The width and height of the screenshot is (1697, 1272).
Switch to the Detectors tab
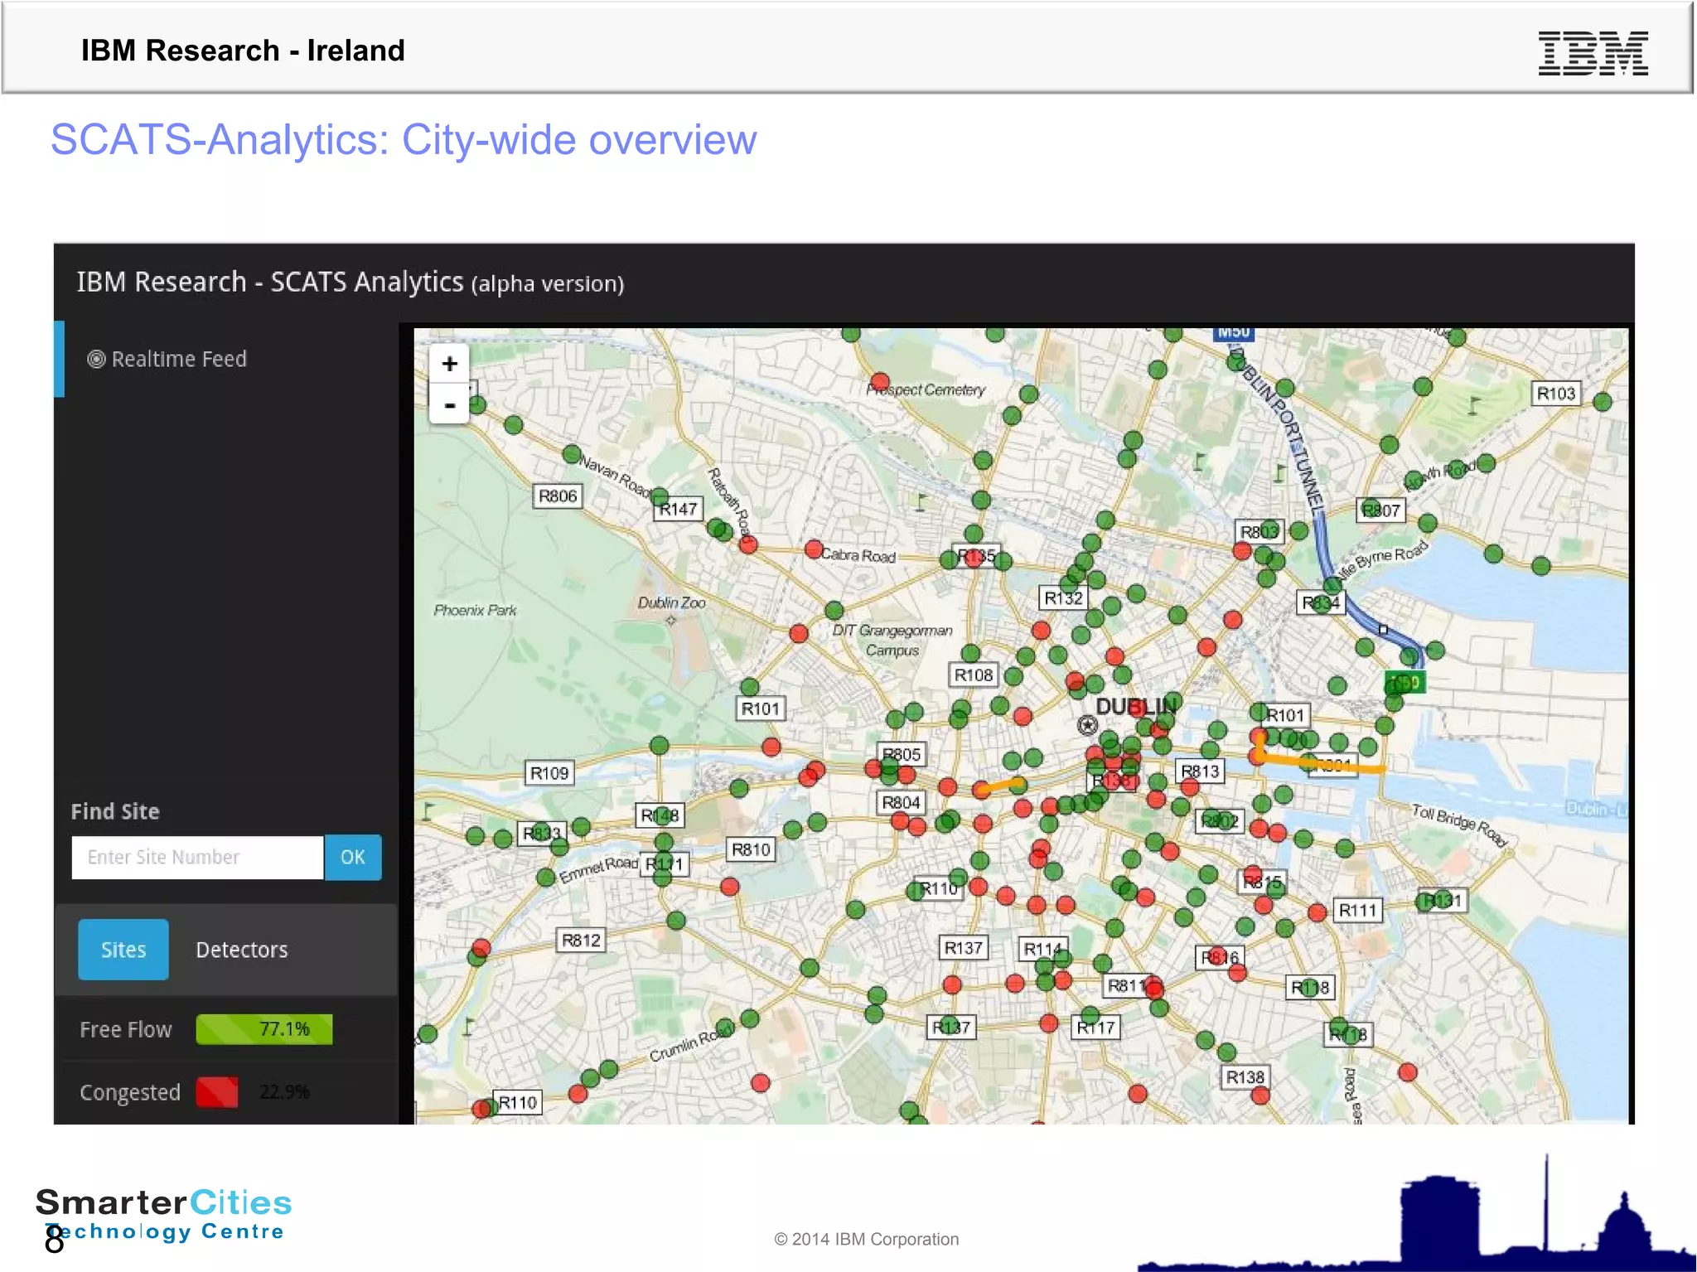tap(242, 950)
